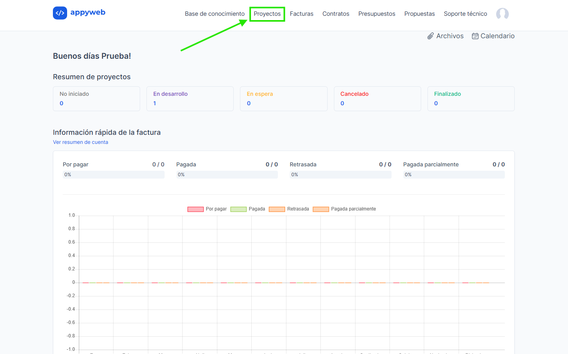
Task: Open the No iniciado projects card
Action: [96, 99]
